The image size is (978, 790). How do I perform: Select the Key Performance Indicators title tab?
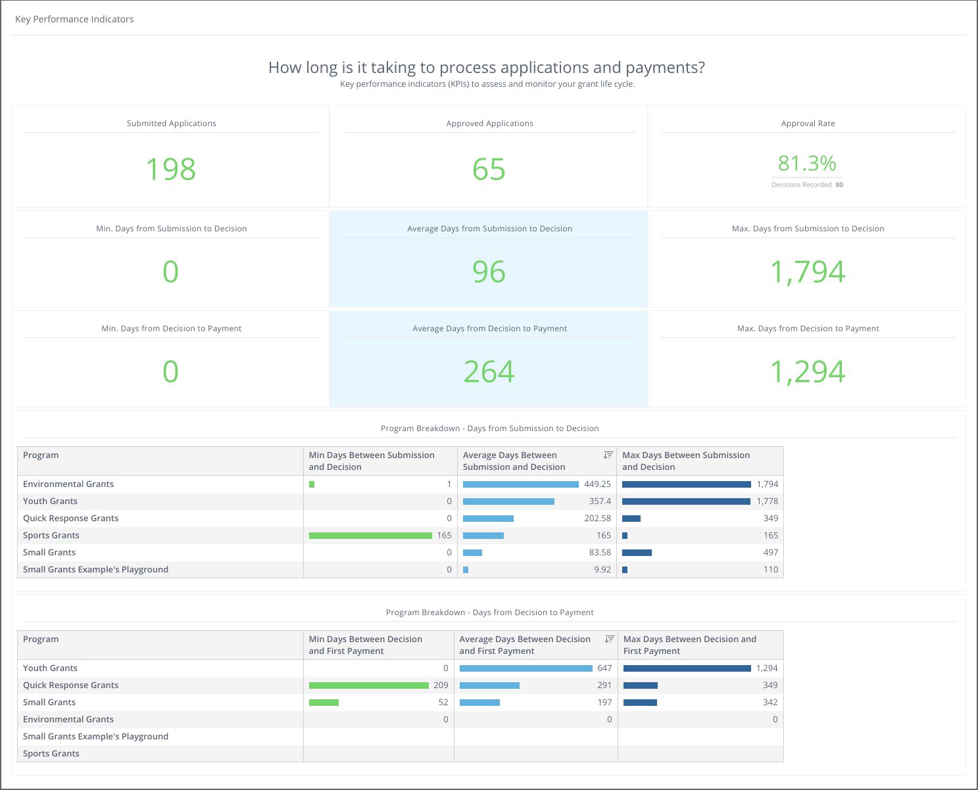(x=74, y=19)
